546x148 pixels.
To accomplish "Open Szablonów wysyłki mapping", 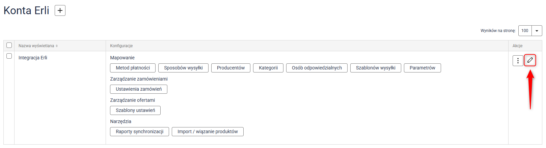I will [x=376, y=68].
